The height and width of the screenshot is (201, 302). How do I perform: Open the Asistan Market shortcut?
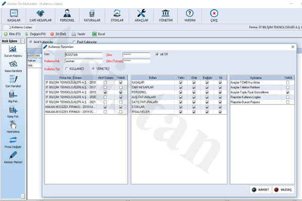[x=13, y=157]
